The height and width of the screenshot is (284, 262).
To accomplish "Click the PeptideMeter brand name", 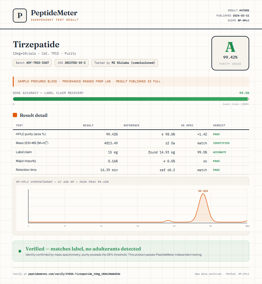I will [54, 13].
